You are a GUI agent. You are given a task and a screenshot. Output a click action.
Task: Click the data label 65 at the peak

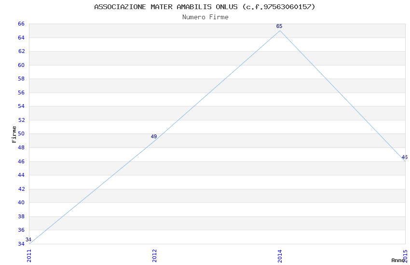279,26
